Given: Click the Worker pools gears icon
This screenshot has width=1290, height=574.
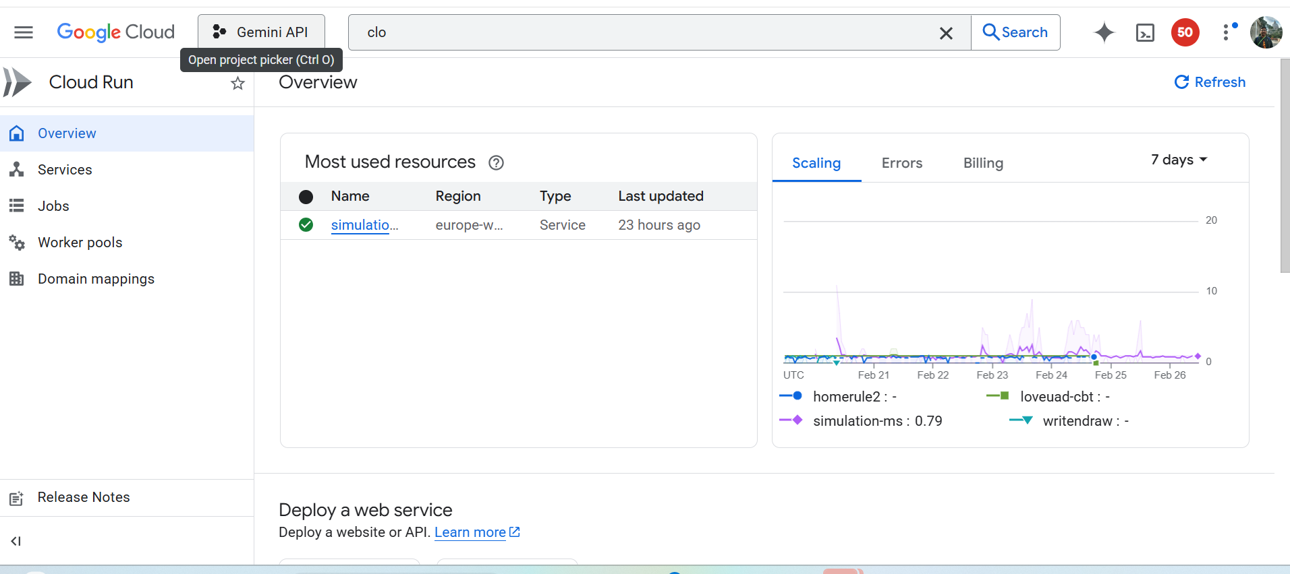Looking at the screenshot, I should [x=17, y=243].
